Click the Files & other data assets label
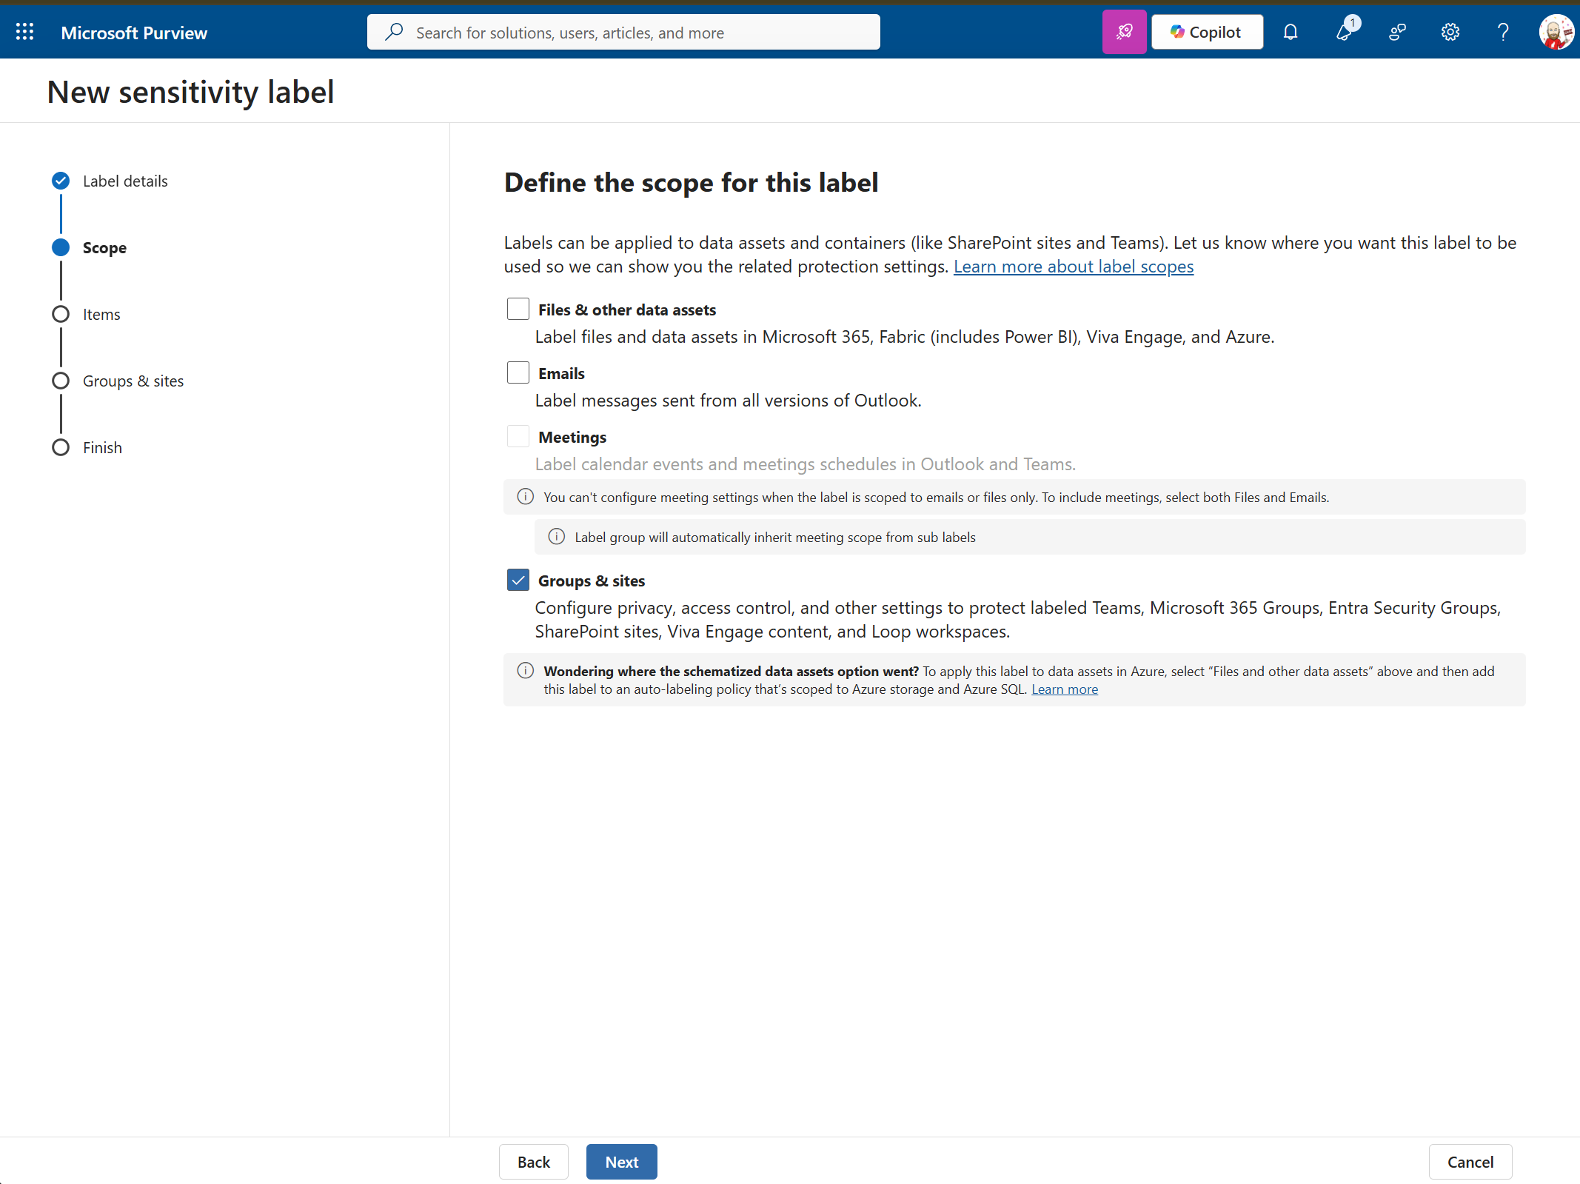 click(x=627, y=310)
